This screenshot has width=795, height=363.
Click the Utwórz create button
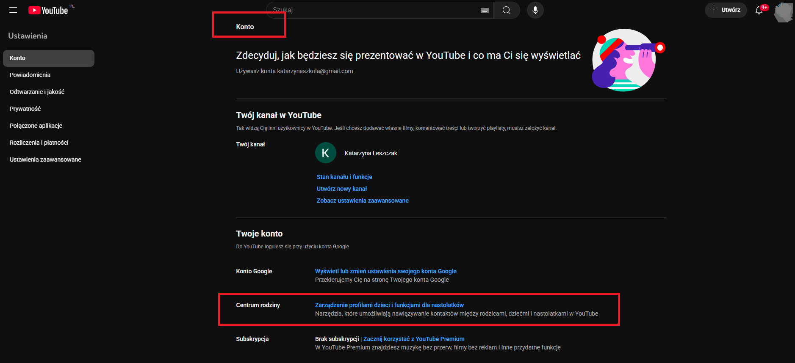coord(726,10)
